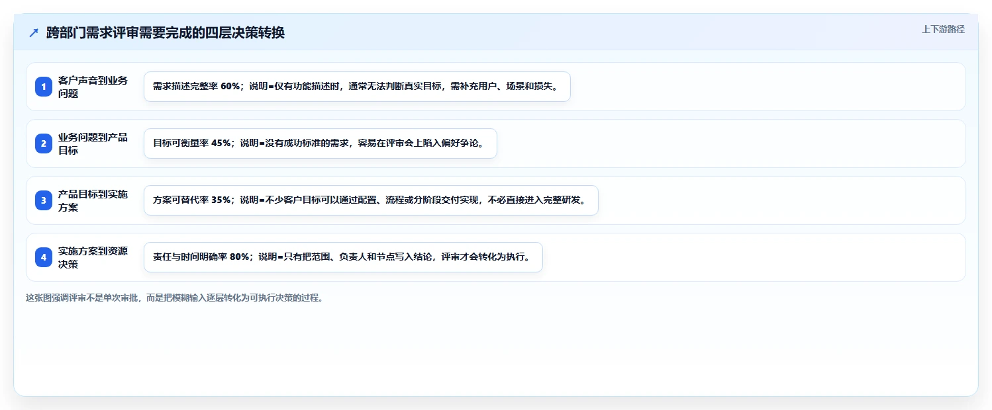Click the 客户声音到业务问题 step label
992x410 pixels.
pyautogui.click(x=93, y=87)
